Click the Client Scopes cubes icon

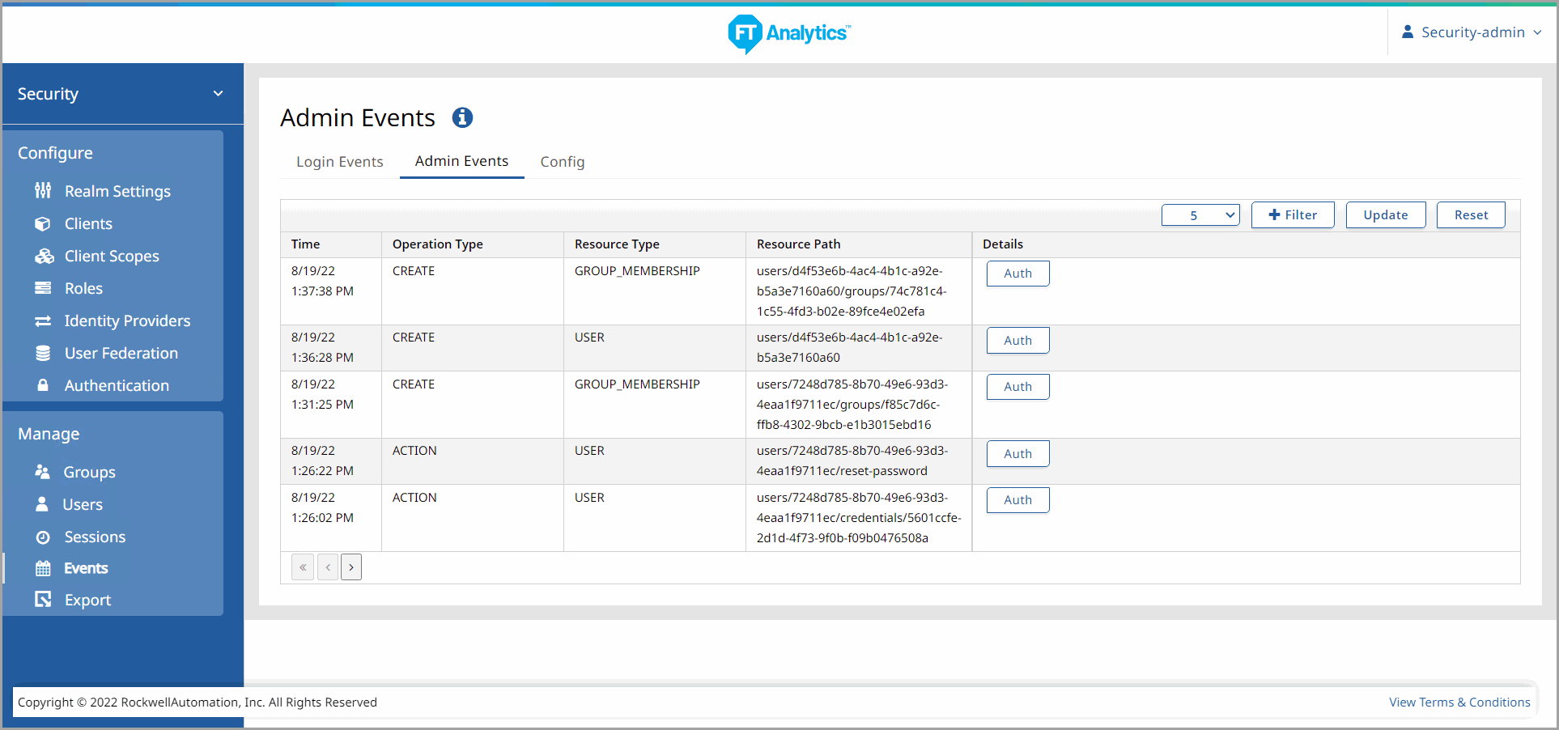click(x=44, y=257)
